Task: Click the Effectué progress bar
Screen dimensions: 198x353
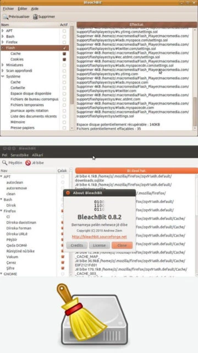Action: (x=136, y=24)
